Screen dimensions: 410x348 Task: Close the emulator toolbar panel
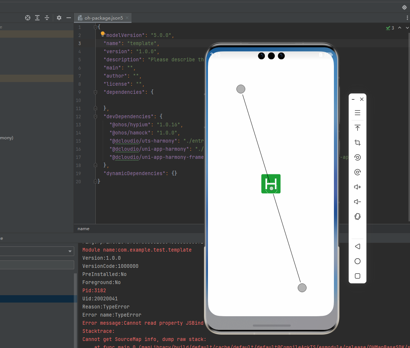point(362,99)
